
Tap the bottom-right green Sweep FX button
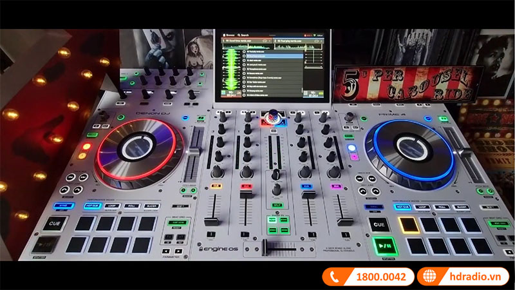click(x=284, y=231)
